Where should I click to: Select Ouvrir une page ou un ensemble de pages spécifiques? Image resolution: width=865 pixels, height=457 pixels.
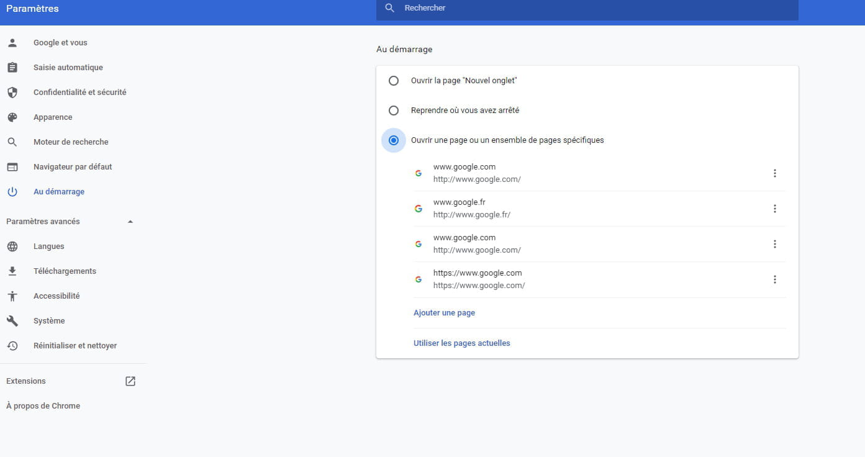pos(393,140)
